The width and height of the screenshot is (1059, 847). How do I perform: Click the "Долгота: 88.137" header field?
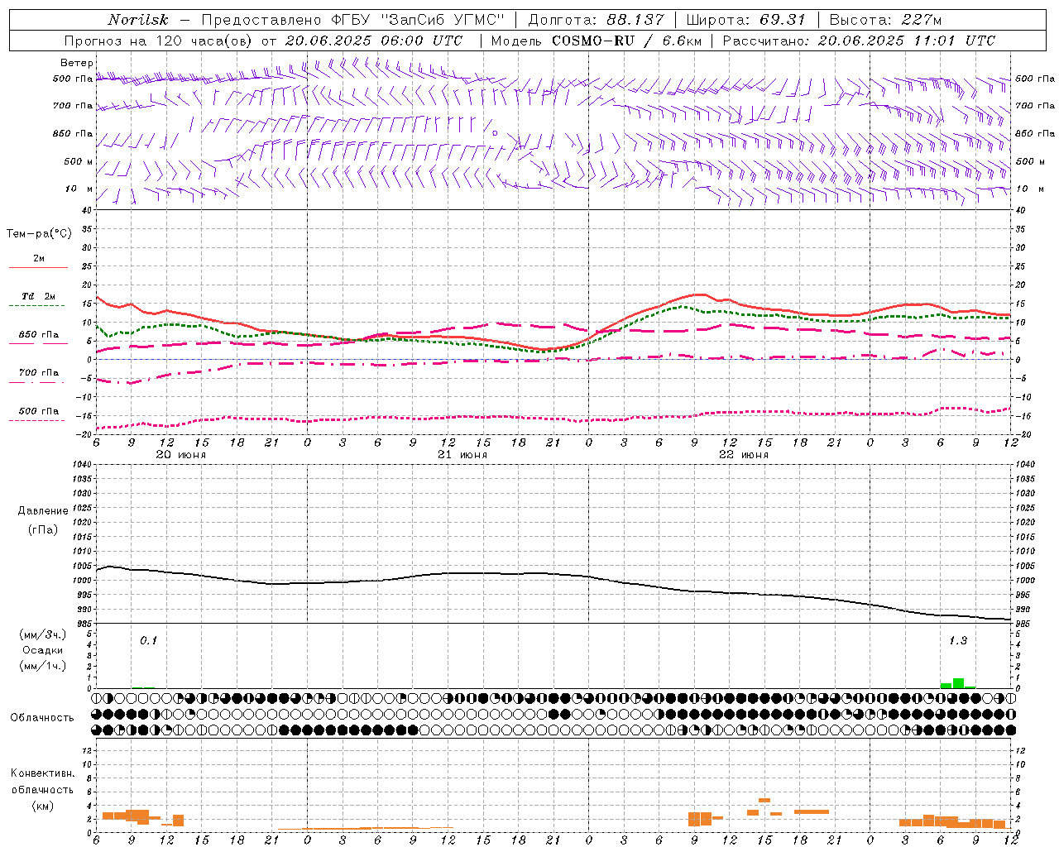[x=597, y=20]
